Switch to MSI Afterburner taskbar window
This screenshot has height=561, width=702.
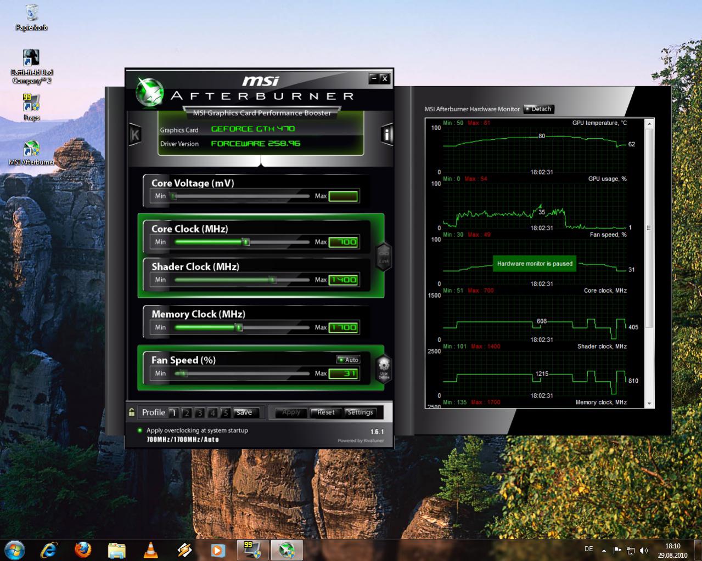pyautogui.click(x=287, y=550)
